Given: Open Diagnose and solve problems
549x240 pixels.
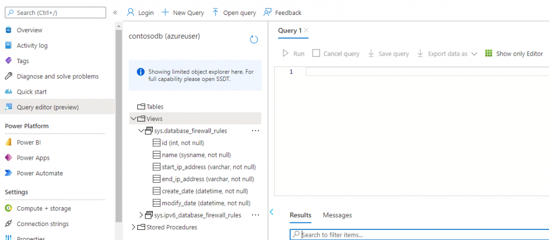Looking at the screenshot, I should coord(57,77).
